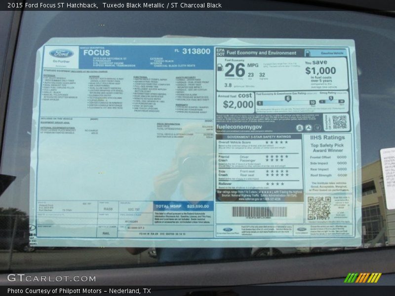Click 'Top Safety Pick Award Winner' text
The image size is (395, 296).
[x=327, y=148]
